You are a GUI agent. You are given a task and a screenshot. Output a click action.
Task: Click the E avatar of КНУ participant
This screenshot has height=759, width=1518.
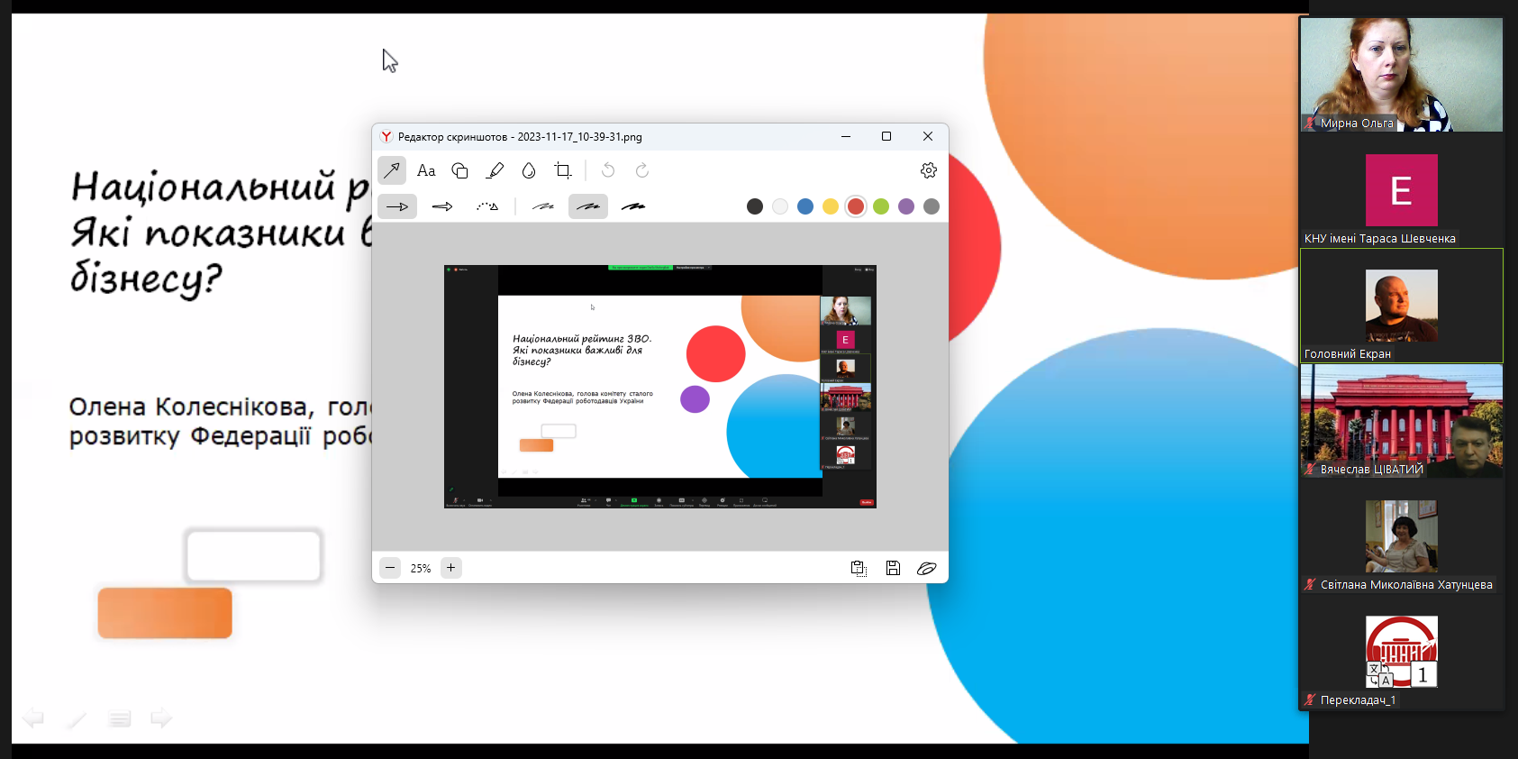click(x=1402, y=190)
